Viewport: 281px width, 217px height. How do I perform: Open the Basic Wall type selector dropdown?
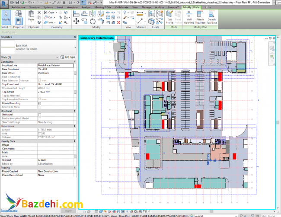tap(75, 47)
